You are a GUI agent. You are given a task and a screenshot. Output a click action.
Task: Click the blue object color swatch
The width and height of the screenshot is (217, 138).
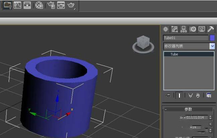(212, 38)
